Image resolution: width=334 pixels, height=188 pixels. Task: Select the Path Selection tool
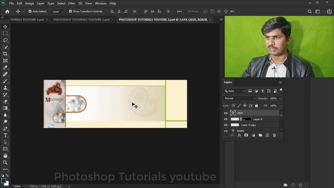(x=5, y=142)
